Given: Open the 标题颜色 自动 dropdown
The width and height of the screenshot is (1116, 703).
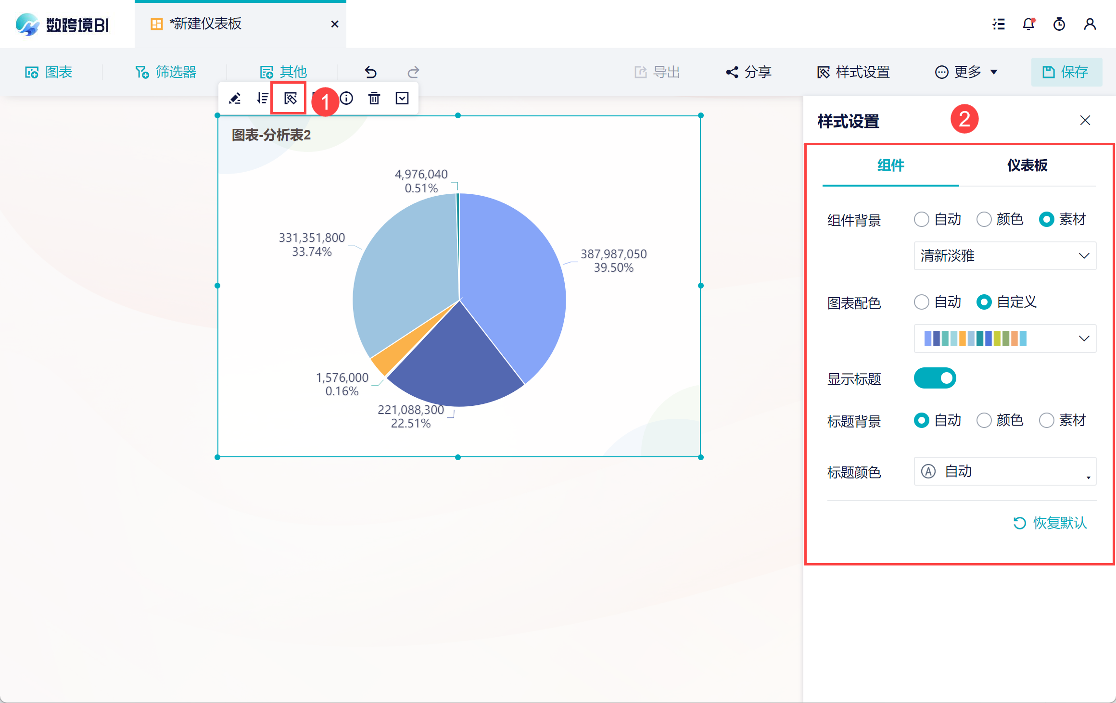Looking at the screenshot, I should (1005, 471).
